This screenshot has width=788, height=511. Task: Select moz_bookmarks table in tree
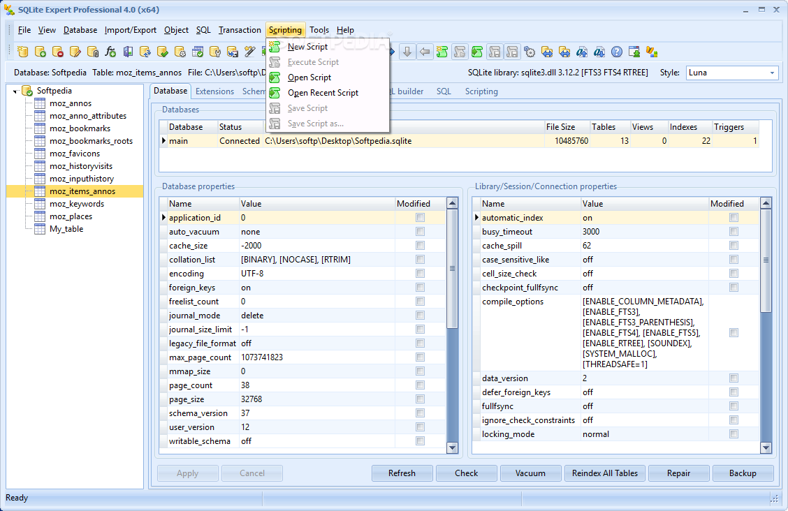(80, 128)
